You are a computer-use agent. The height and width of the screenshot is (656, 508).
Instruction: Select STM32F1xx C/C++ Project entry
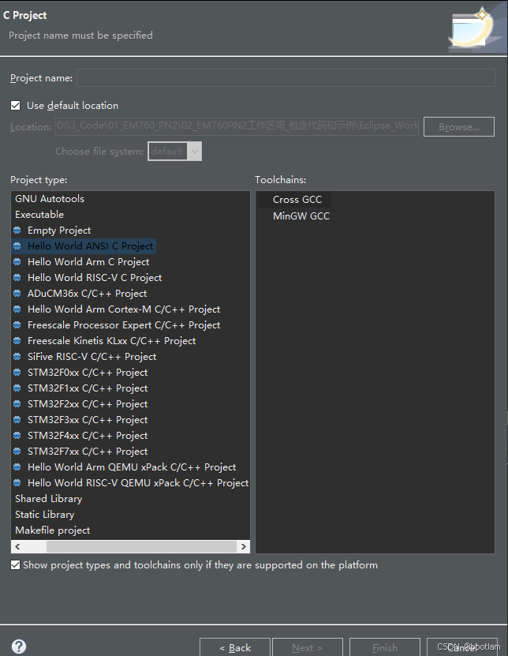(88, 388)
